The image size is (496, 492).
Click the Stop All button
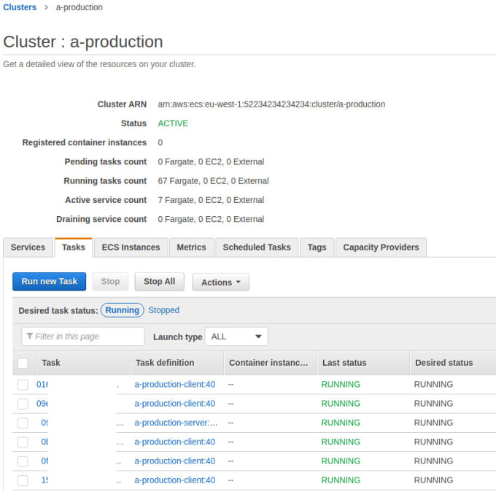[160, 282]
